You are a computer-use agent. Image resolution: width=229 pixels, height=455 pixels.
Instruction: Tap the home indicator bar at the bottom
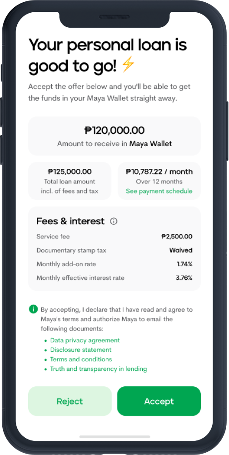115,437
